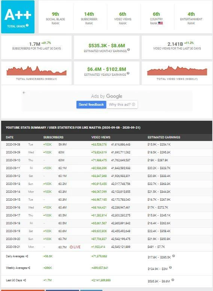Open help icon for Last 30 Days earnings
213x291 pixels.
coord(173,280)
